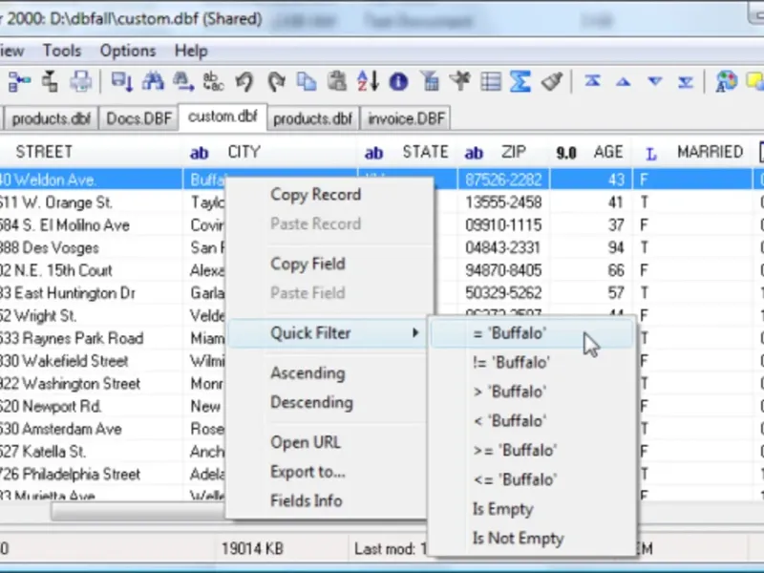Apply filter >= 'Buffalo'
Viewport: 764px width, 573px height.
(532, 450)
